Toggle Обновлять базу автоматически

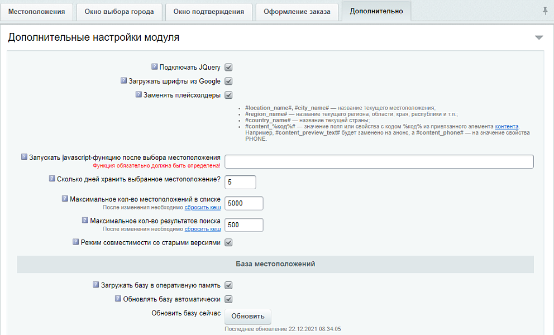[x=228, y=299]
